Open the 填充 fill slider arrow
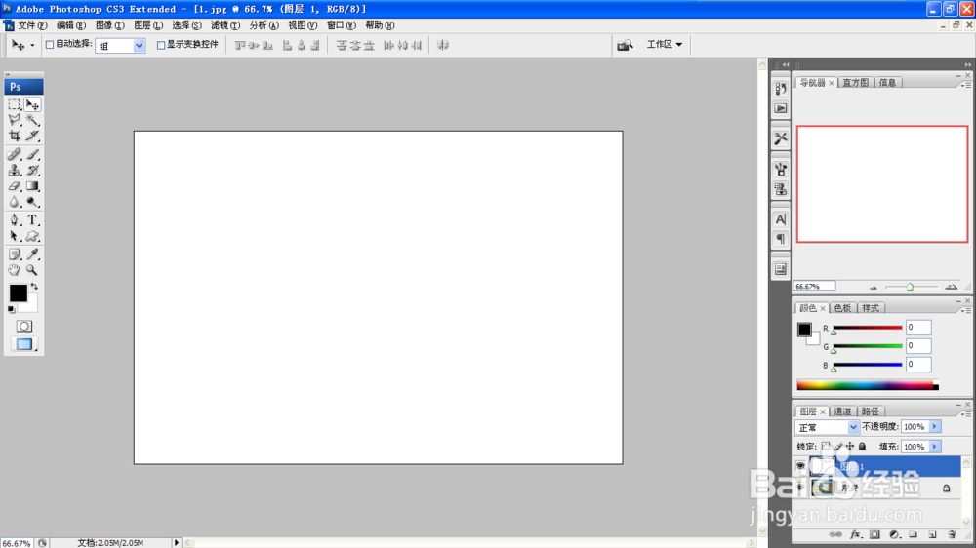The image size is (976, 548). 934,447
